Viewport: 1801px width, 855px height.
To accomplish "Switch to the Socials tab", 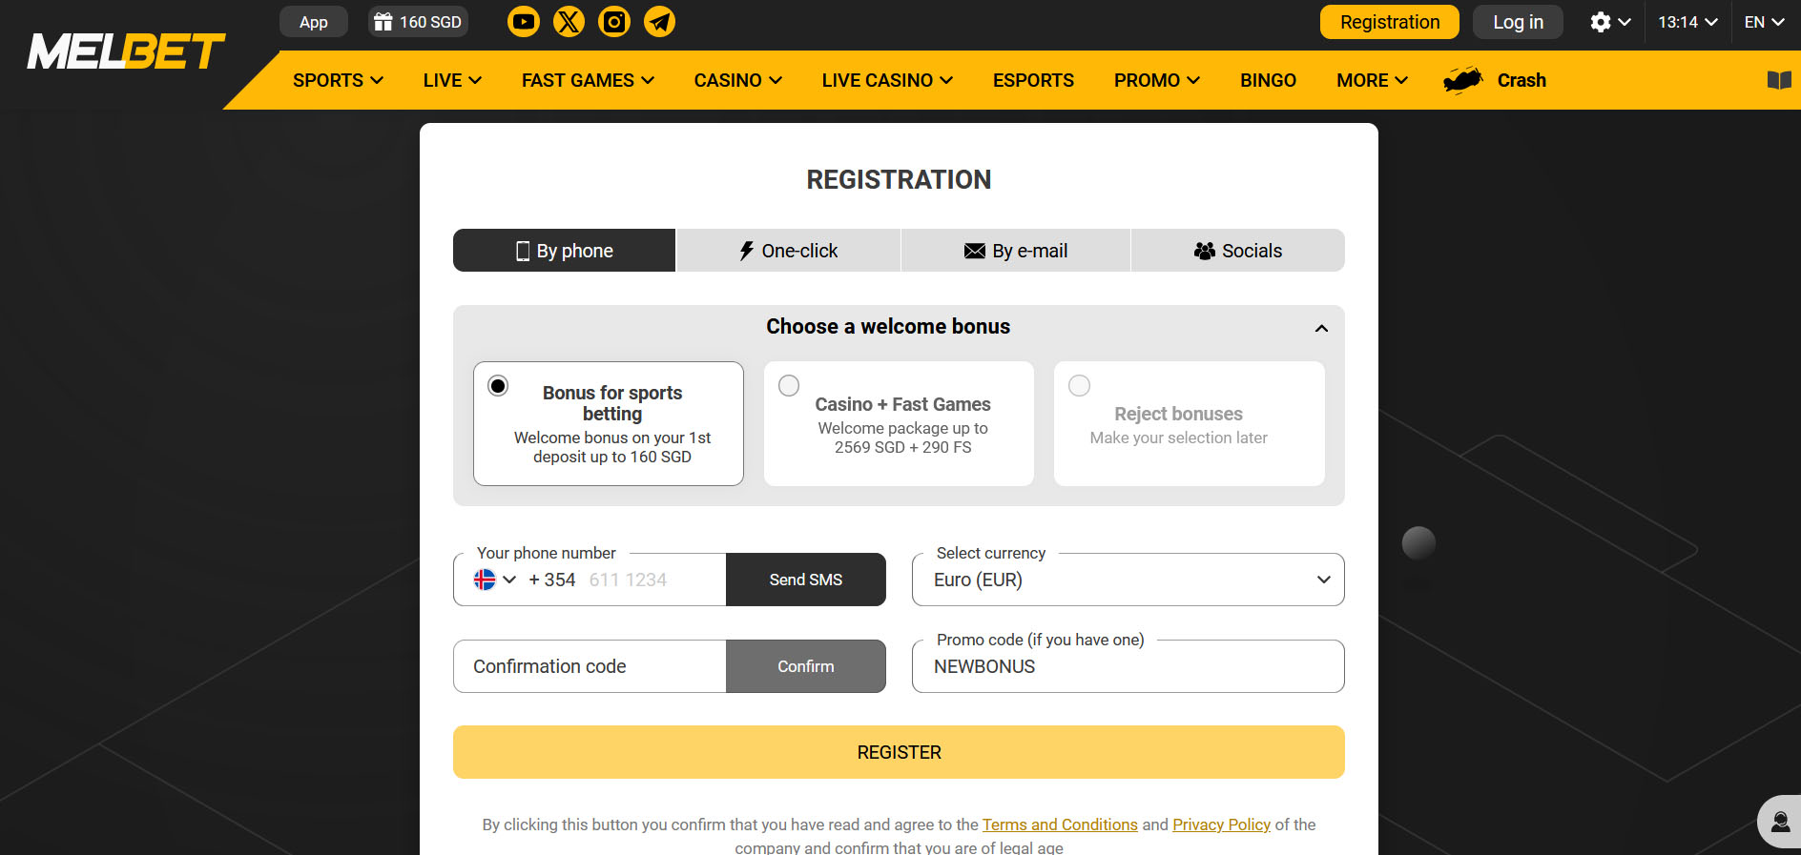I will click(x=1238, y=251).
